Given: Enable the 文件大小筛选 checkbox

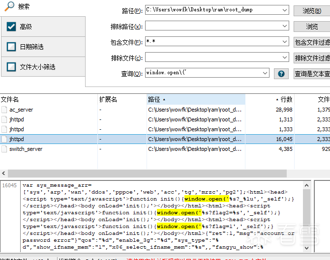Looking at the screenshot, I should click(x=11, y=67).
